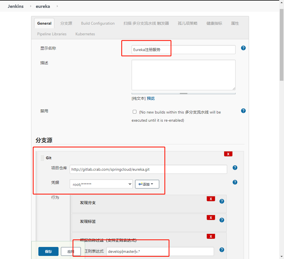Go to Jenkins home breadcrumb
The image size is (284, 259).
(16, 6)
